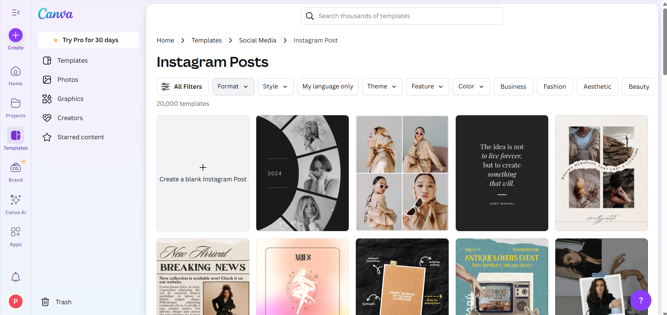667x315 pixels.
Task: Open profile avatar P
Action: tap(16, 301)
